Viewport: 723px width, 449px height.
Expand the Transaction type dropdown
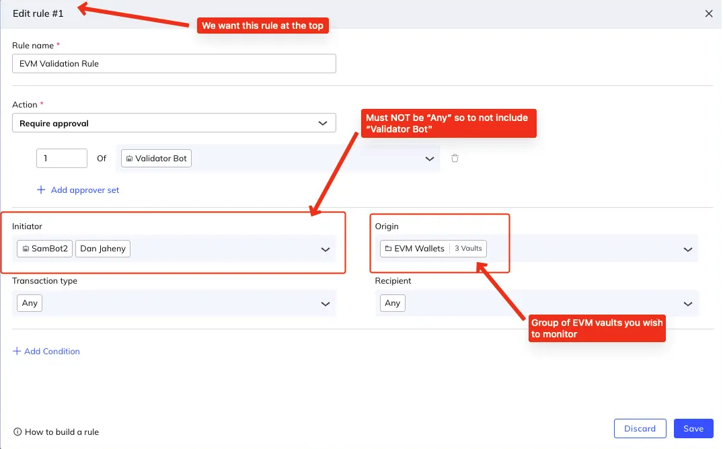[x=326, y=304]
